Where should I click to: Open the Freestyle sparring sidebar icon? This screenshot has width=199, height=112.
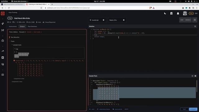(3, 30)
